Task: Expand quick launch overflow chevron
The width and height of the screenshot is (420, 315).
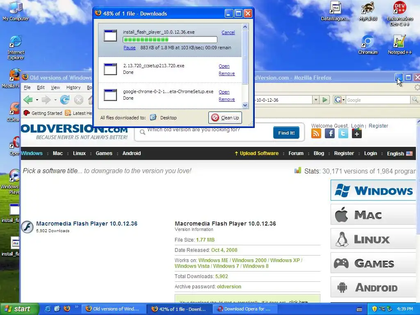Action: point(76,307)
